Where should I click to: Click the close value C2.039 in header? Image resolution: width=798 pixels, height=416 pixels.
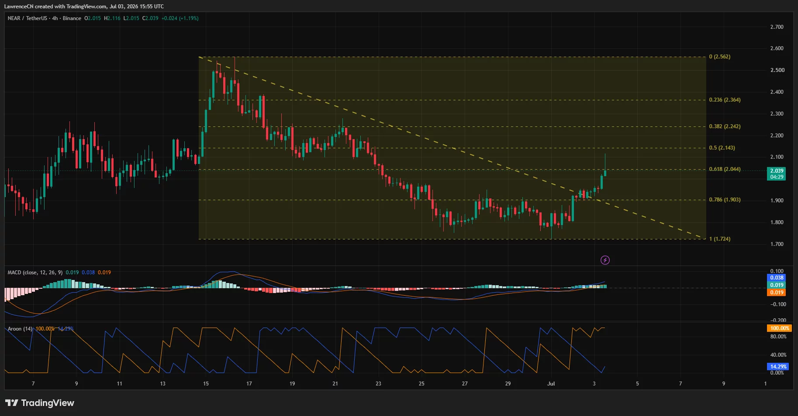[150, 18]
